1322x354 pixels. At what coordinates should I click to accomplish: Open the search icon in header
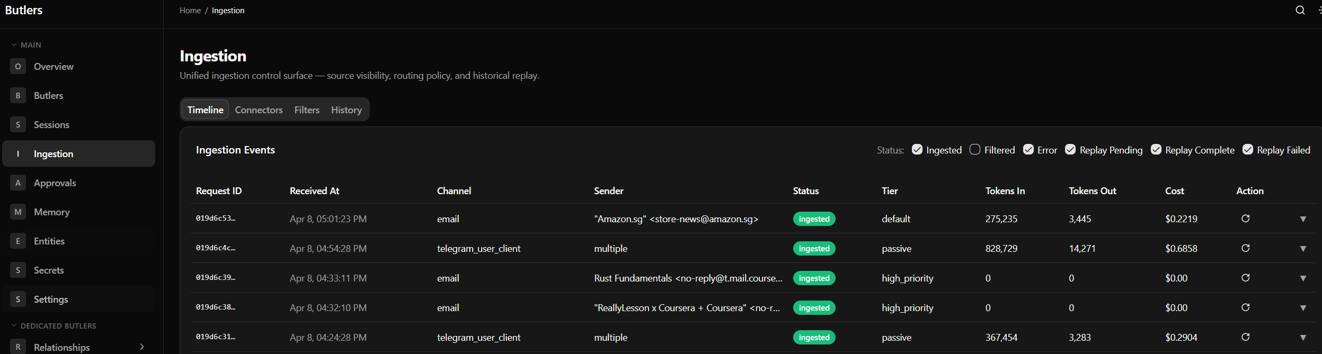click(1300, 11)
